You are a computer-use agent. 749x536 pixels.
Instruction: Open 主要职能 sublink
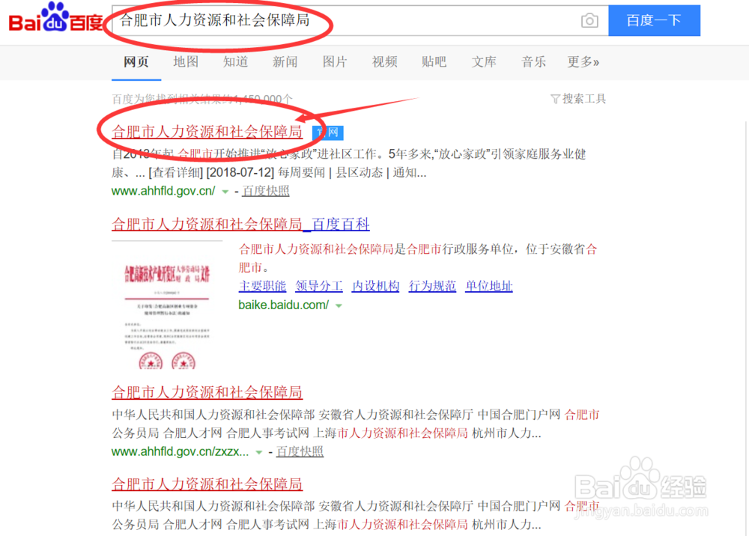pos(262,286)
